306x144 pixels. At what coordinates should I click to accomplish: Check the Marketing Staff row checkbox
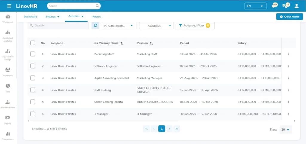point(33,54)
